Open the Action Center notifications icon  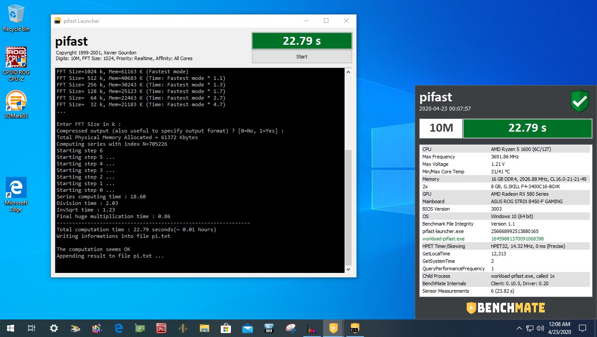point(583,328)
